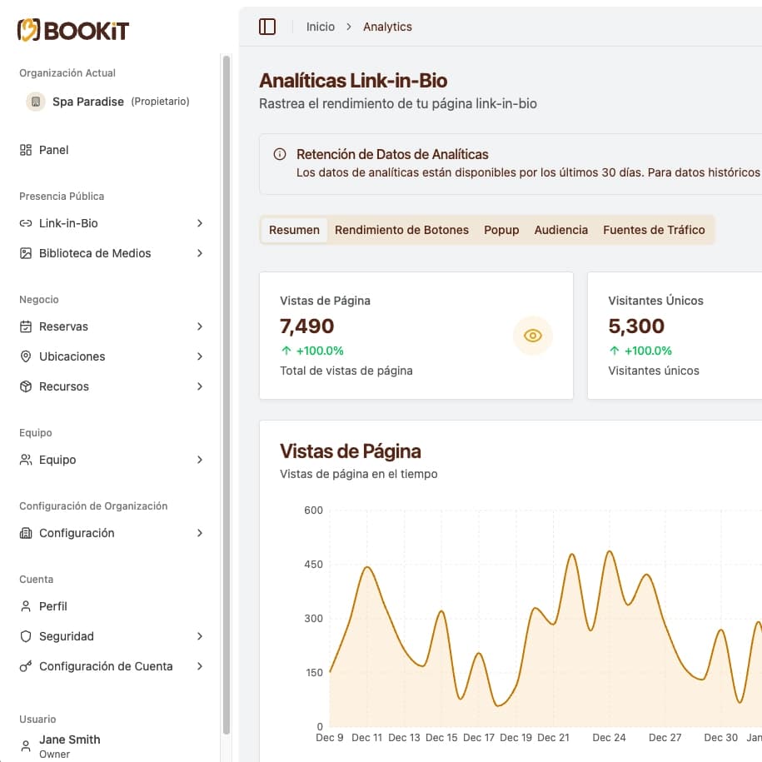Expand the Configuración de Cuenta chevron
Viewport: 762px width, 762px height.
coord(199,666)
